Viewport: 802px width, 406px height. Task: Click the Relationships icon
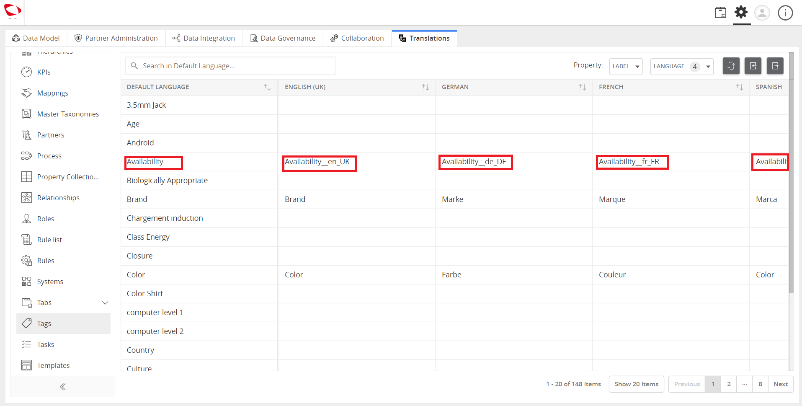pos(26,198)
